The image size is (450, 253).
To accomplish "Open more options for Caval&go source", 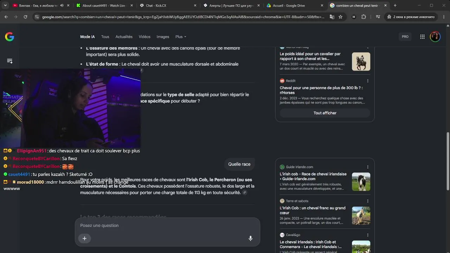I will pyautogui.click(x=368, y=235).
